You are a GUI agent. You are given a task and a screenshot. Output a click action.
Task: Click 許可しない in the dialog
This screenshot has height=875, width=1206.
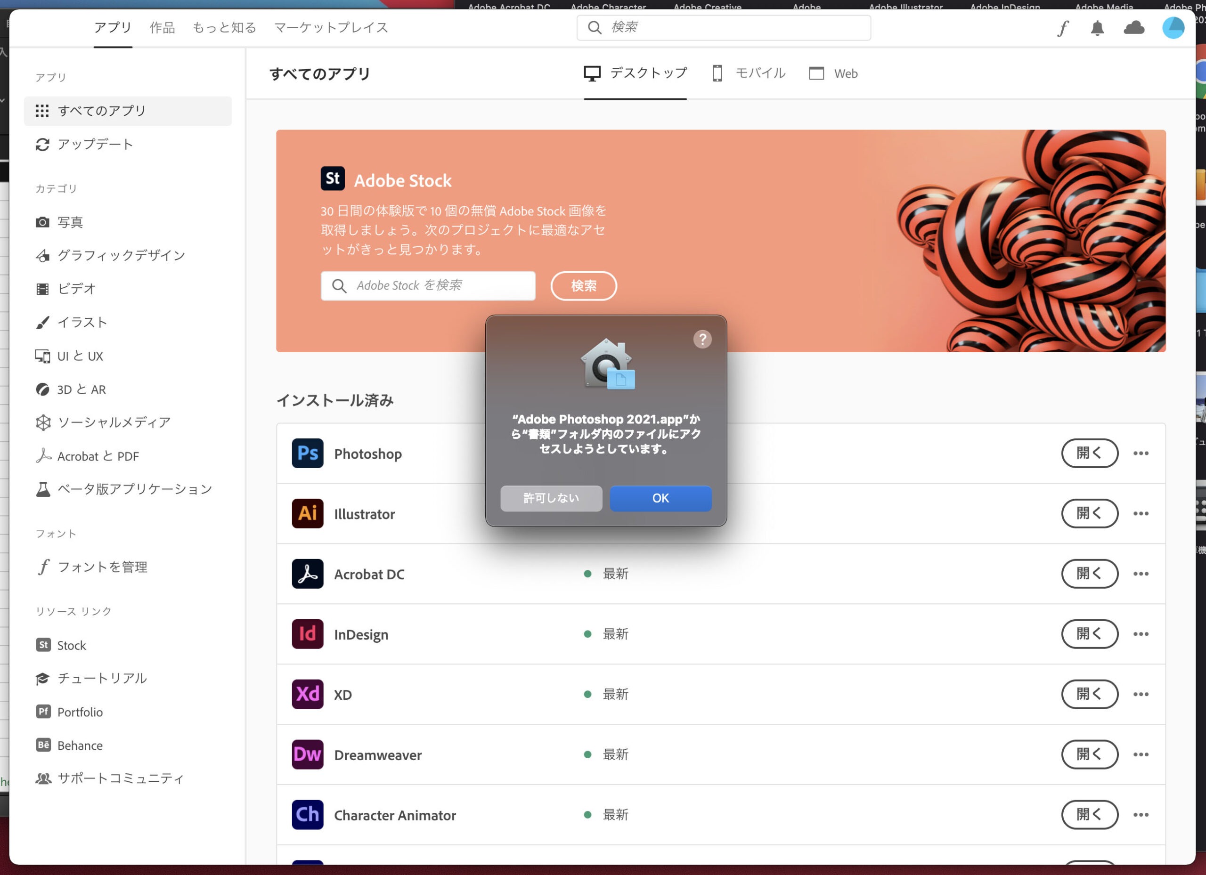551,498
